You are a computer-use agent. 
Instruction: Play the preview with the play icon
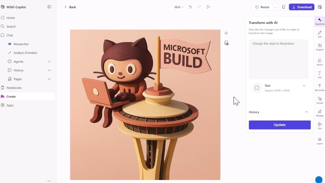[208, 7]
